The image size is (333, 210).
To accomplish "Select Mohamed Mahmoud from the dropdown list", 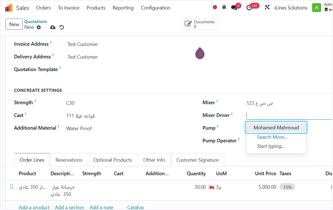I will pyautogui.click(x=276, y=128).
